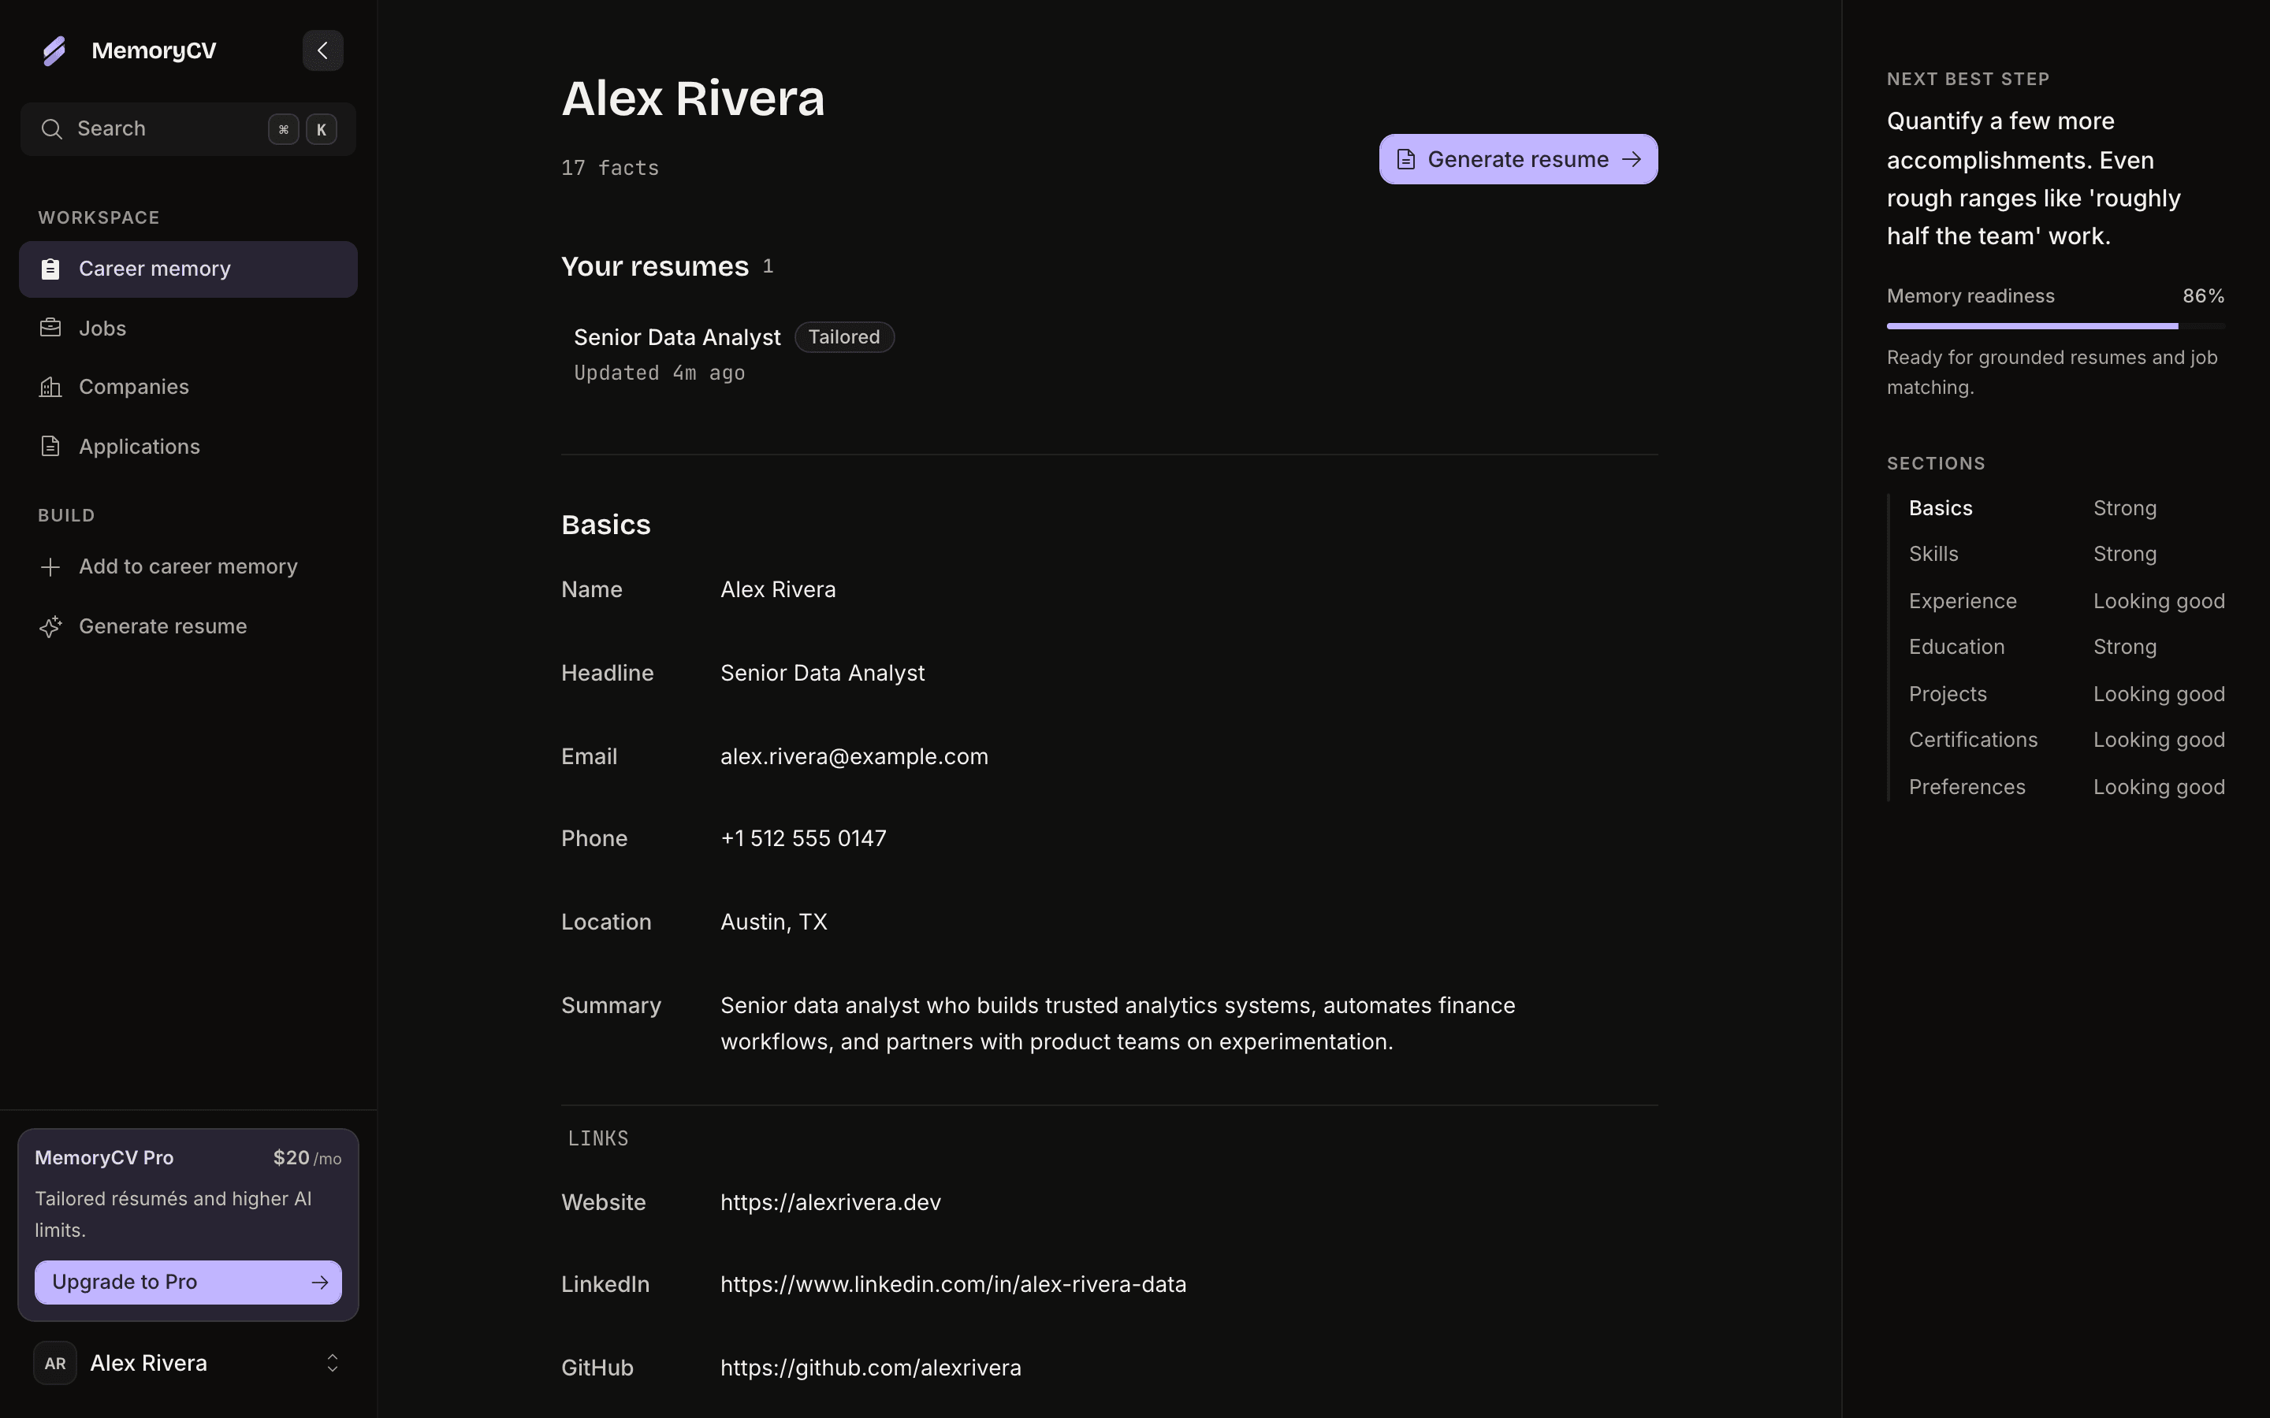Click the purple Generate resume button
This screenshot has height=1418, width=2270.
(1518, 159)
